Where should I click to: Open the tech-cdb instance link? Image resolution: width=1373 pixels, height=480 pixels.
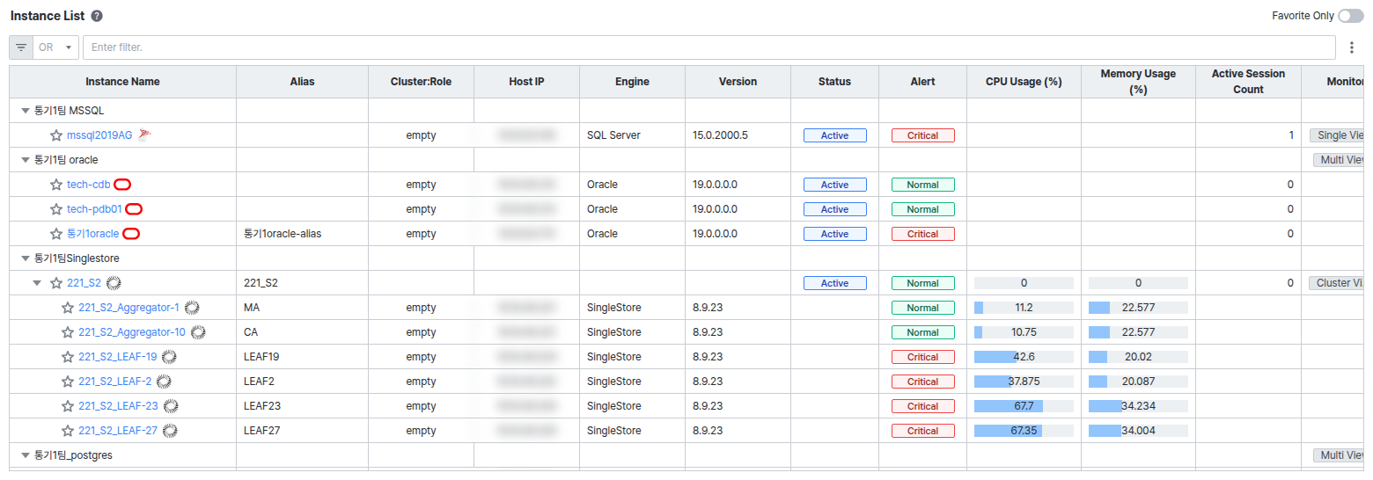pyautogui.click(x=89, y=185)
